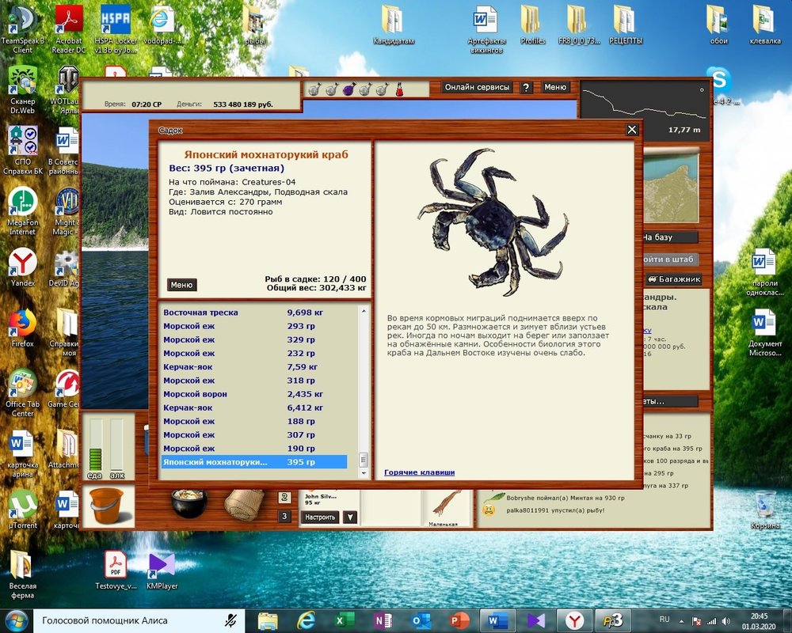Select tackle slot number 3
The width and height of the screenshot is (792, 633).
(284, 517)
